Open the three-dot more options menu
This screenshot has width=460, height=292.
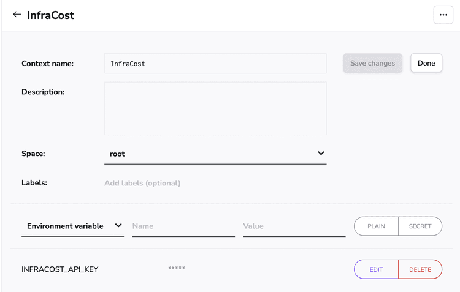[x=443, y=15]
